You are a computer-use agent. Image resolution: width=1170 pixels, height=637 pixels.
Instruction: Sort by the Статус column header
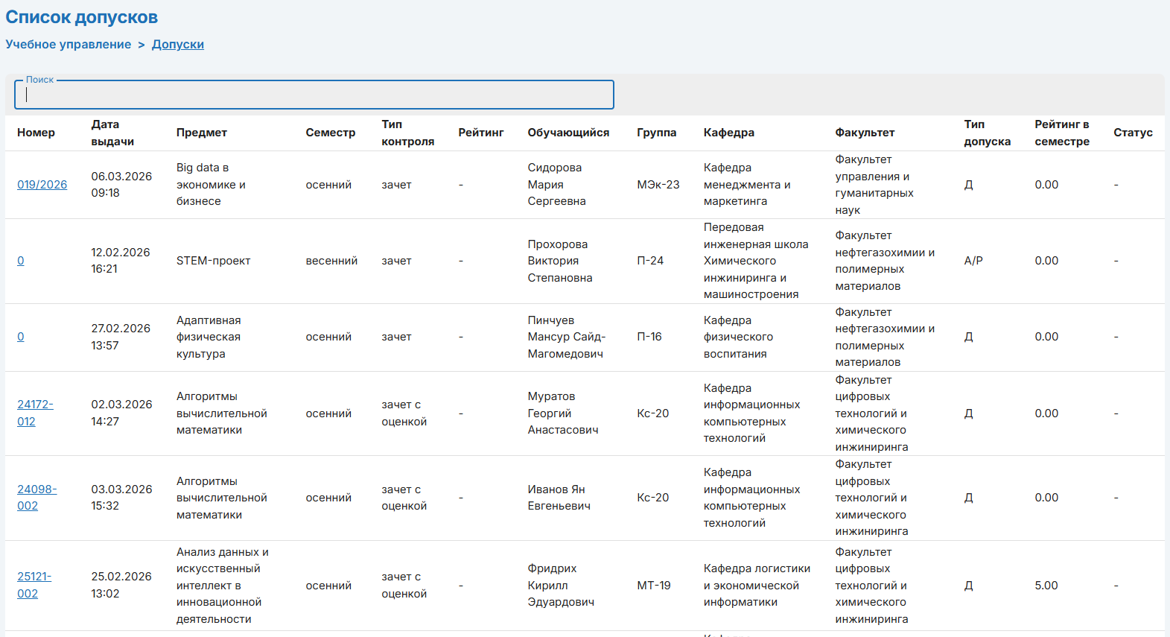pyautogui.click(x=1133, y=133)
